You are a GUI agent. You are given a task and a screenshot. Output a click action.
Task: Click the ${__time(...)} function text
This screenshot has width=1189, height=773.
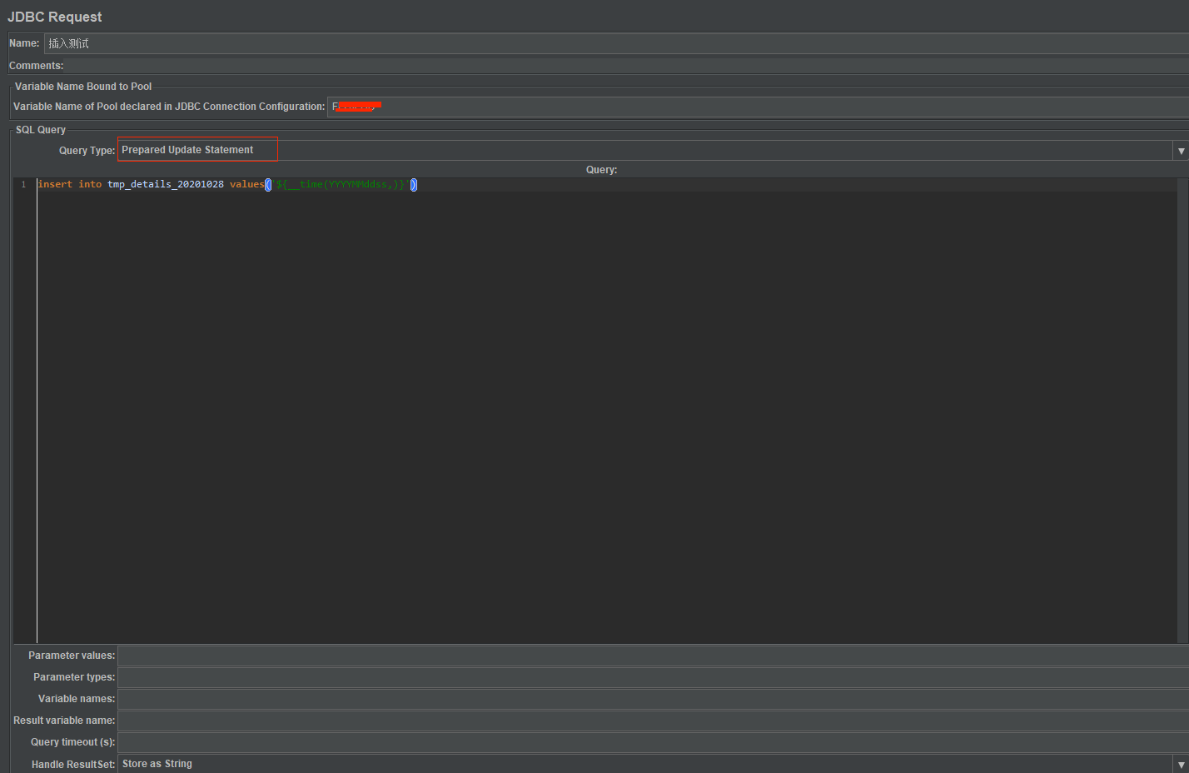[341, 185]
